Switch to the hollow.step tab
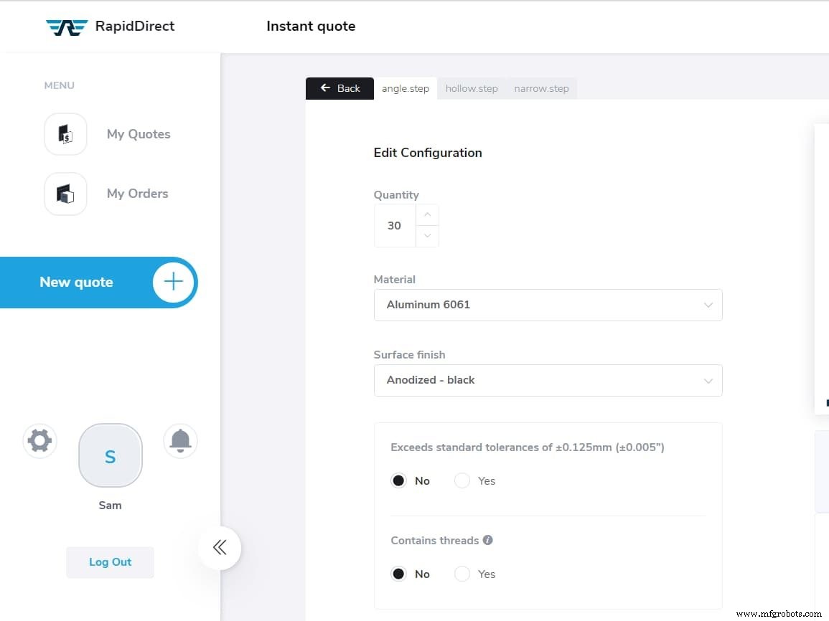The image size is (829, 621). 472,87
